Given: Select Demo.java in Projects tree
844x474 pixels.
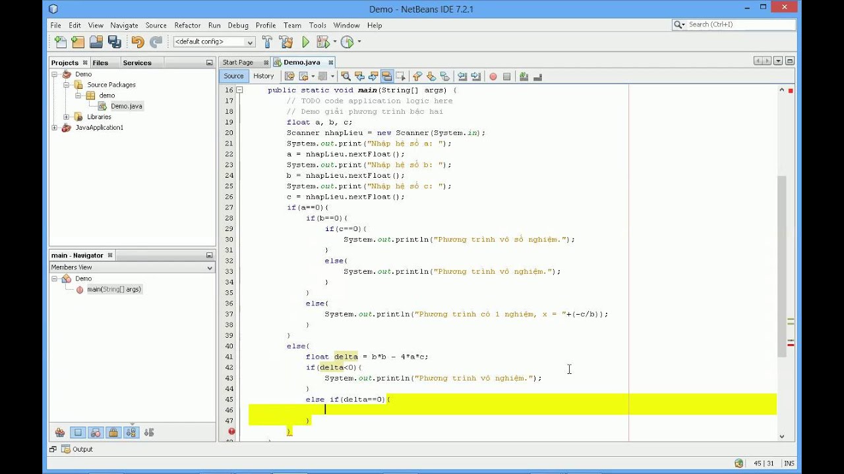Looking at the screenshot, I should [126, 106].
